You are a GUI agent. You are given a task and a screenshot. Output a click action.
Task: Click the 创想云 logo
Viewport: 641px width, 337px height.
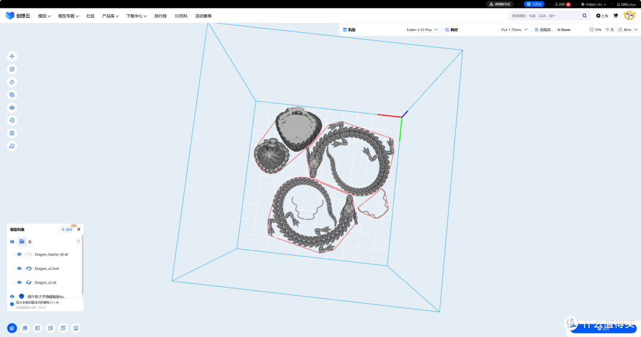[18, 15]
